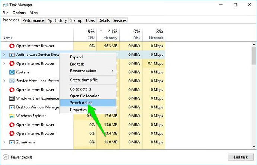Switch to the Startup tab

[x=76, y=20]
